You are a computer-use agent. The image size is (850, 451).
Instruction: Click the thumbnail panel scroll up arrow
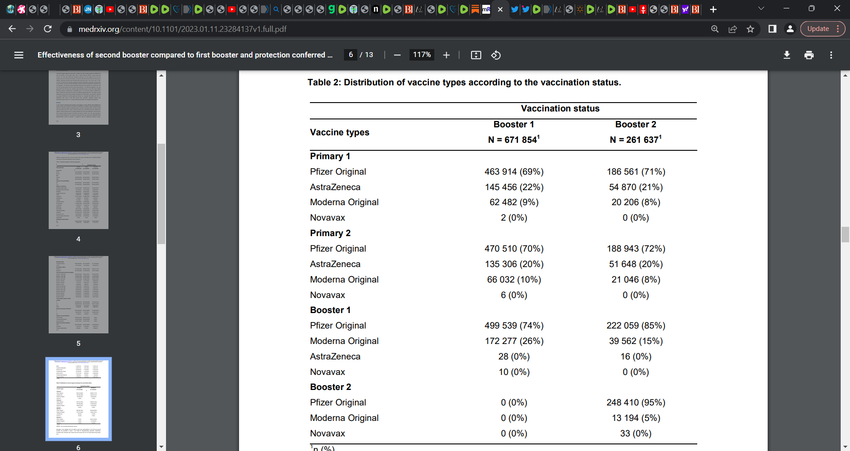pos(161,75)
